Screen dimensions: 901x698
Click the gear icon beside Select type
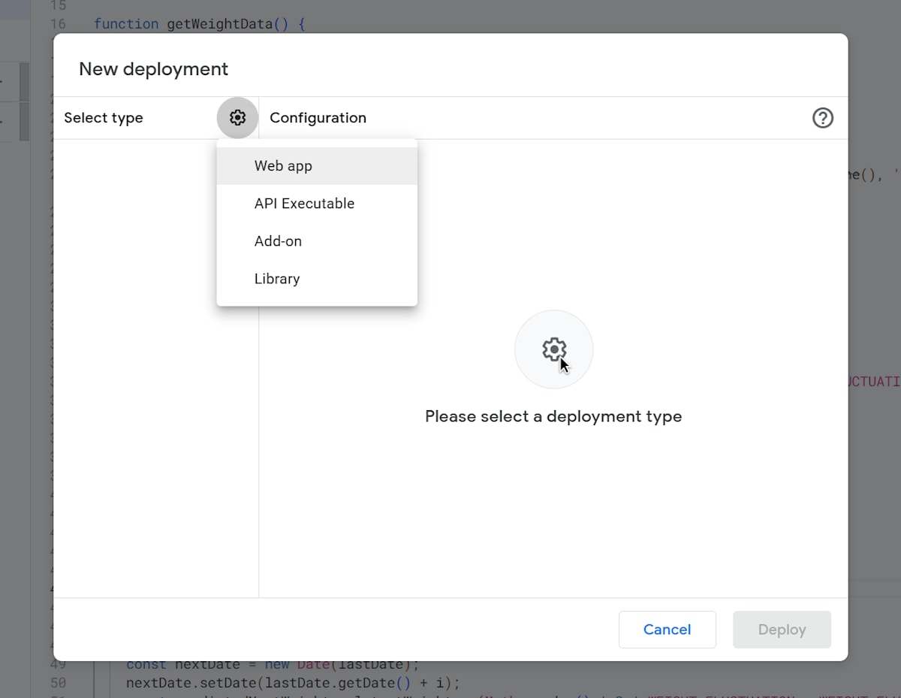coord(237,118)
